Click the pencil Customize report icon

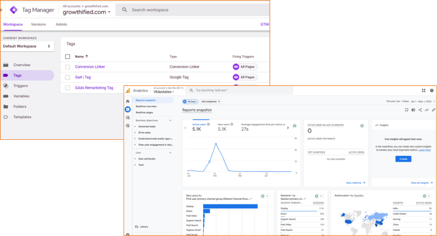coord(433,110)
